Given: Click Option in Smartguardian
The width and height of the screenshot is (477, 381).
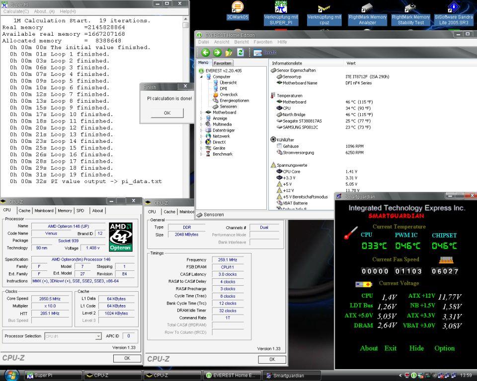Looking at the screenshot, I should [x=444, y=348].
